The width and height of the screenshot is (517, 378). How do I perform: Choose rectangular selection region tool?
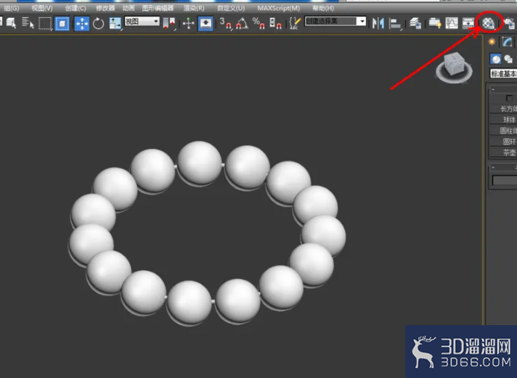(45, 23)
